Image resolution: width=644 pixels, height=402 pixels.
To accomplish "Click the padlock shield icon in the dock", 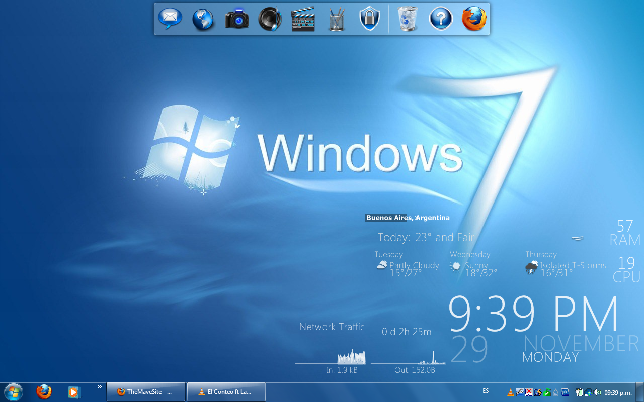I will [369, 19].
